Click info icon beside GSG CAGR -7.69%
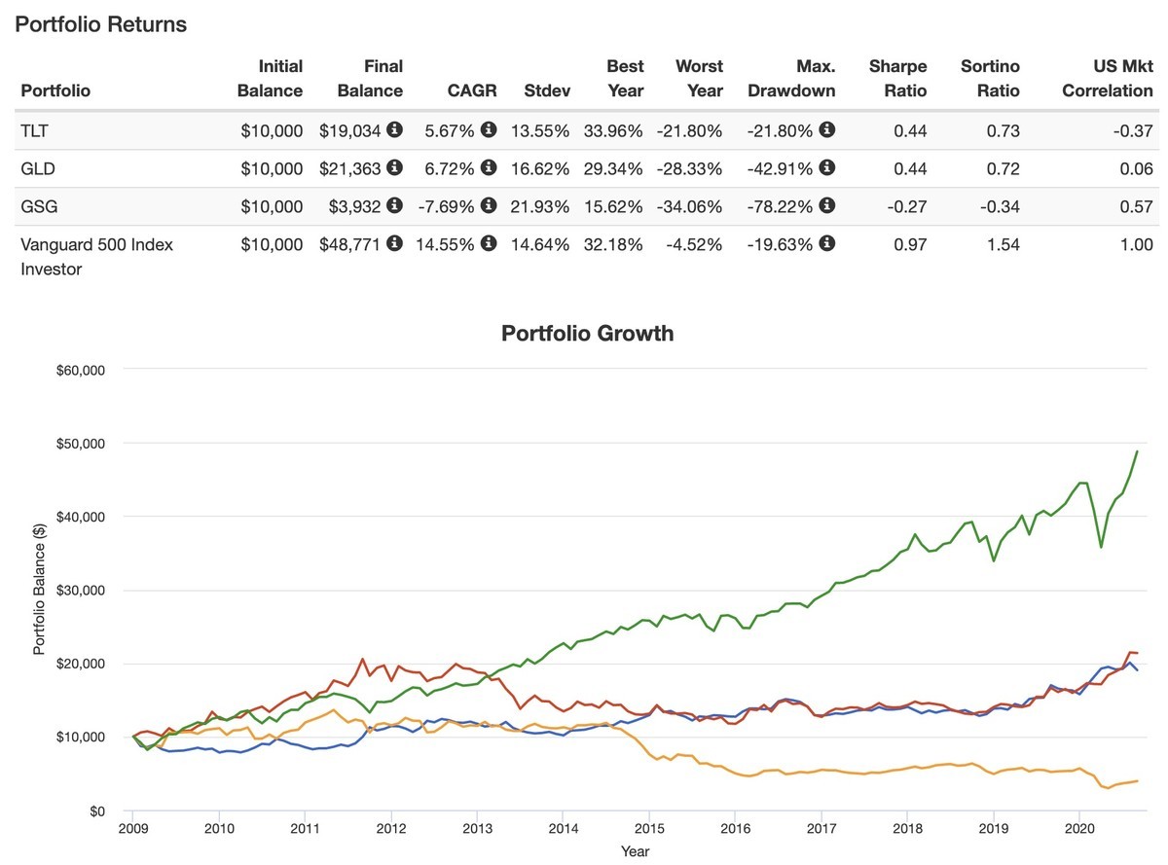The height and width of the screenshot is (865, 1168). (x=489, y=205)
